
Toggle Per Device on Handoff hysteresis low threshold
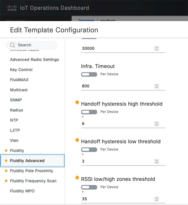click(89, 149)
